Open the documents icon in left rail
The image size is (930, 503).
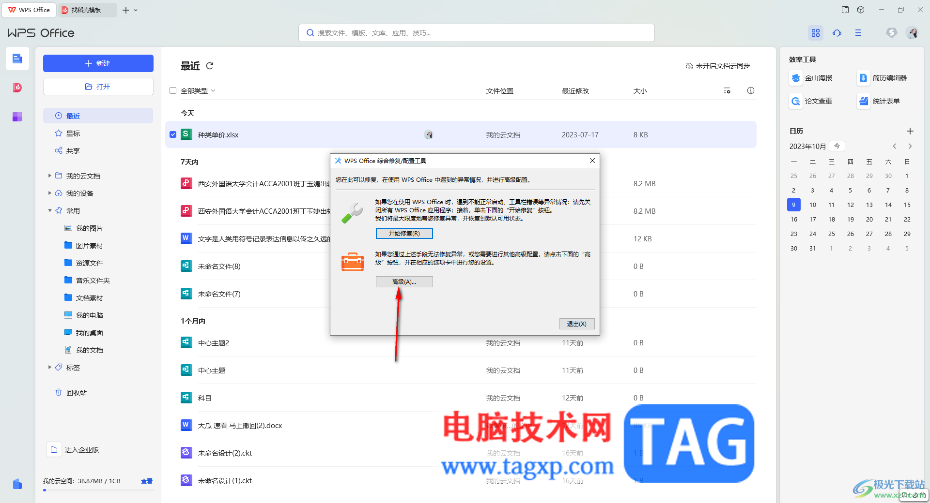click(17, 59)
